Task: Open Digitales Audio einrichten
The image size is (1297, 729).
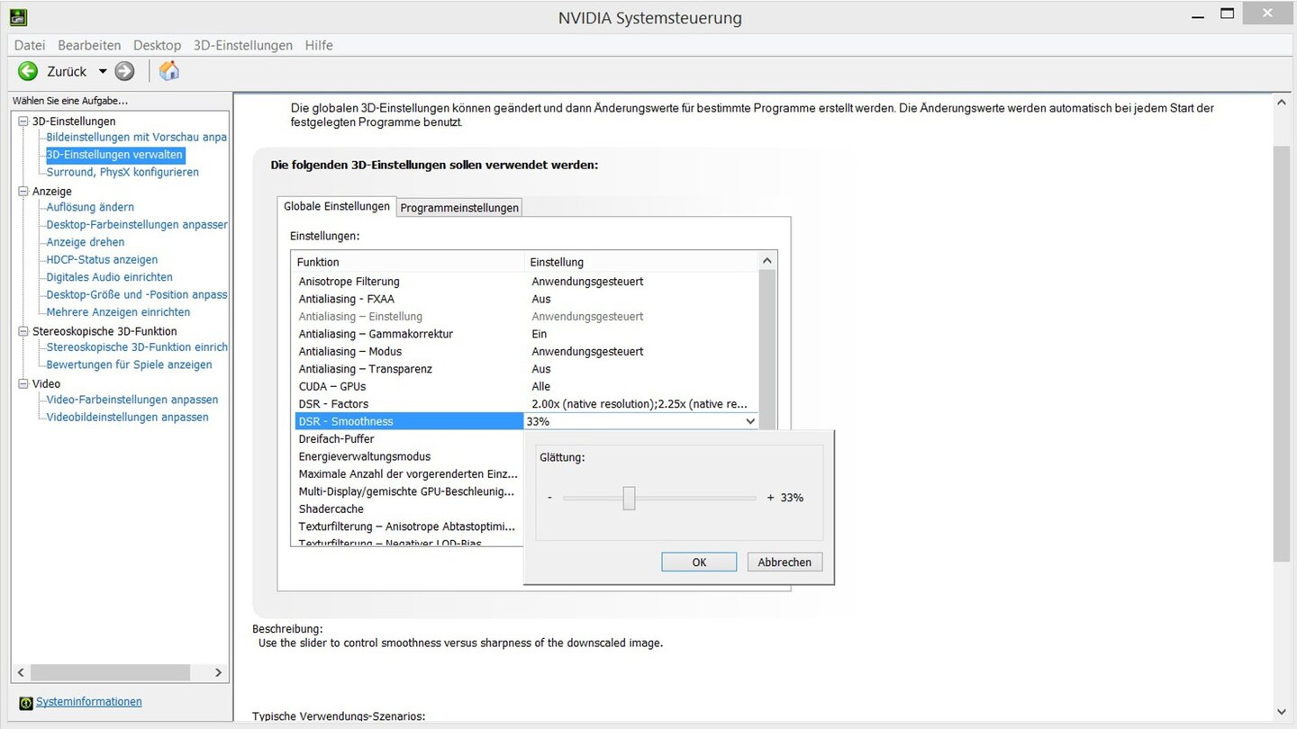Action: point(110,277)
